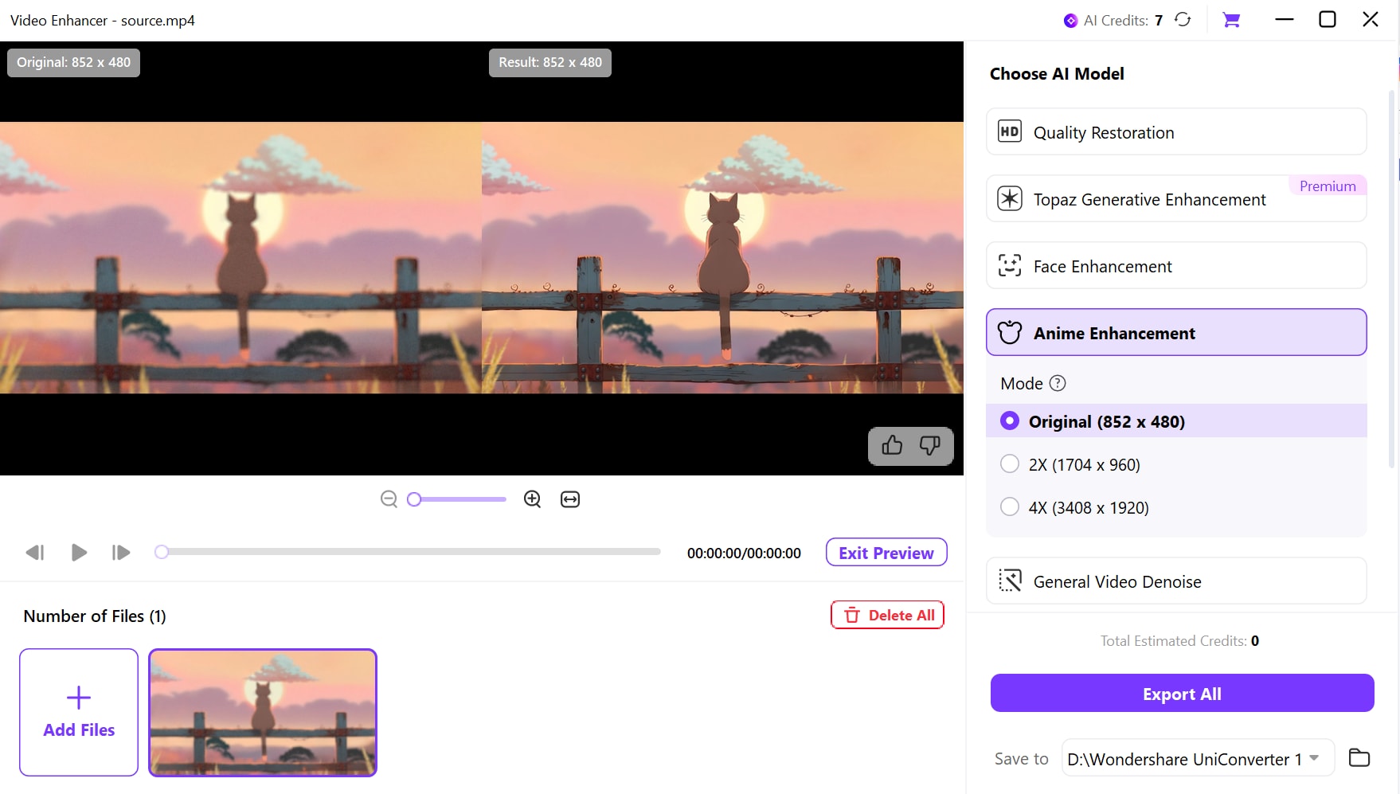The image size is (1400, 794).
Task: Select the 4X (3408 x 1920) mode
Action: (x=1176, y=507)
